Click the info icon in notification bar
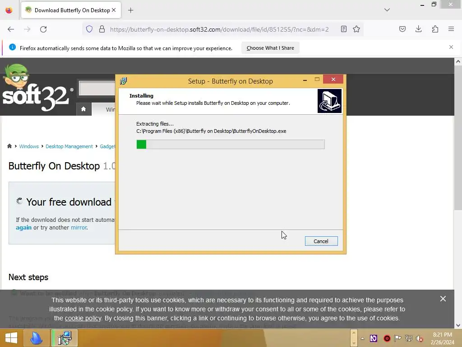The height and width of the screenshot is (347, 462). point(12,47)
